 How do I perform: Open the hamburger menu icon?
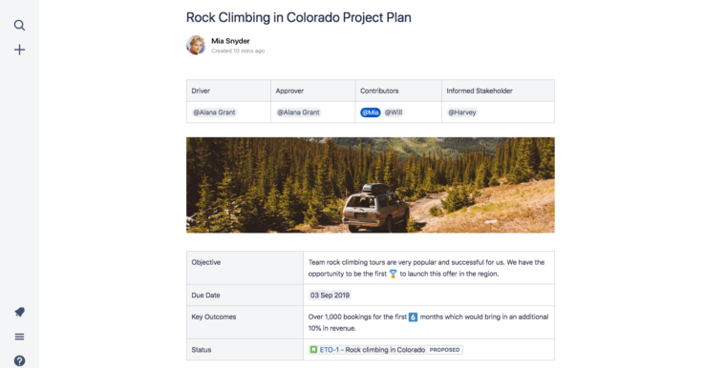pyautogui.click(x=19, y=337)
